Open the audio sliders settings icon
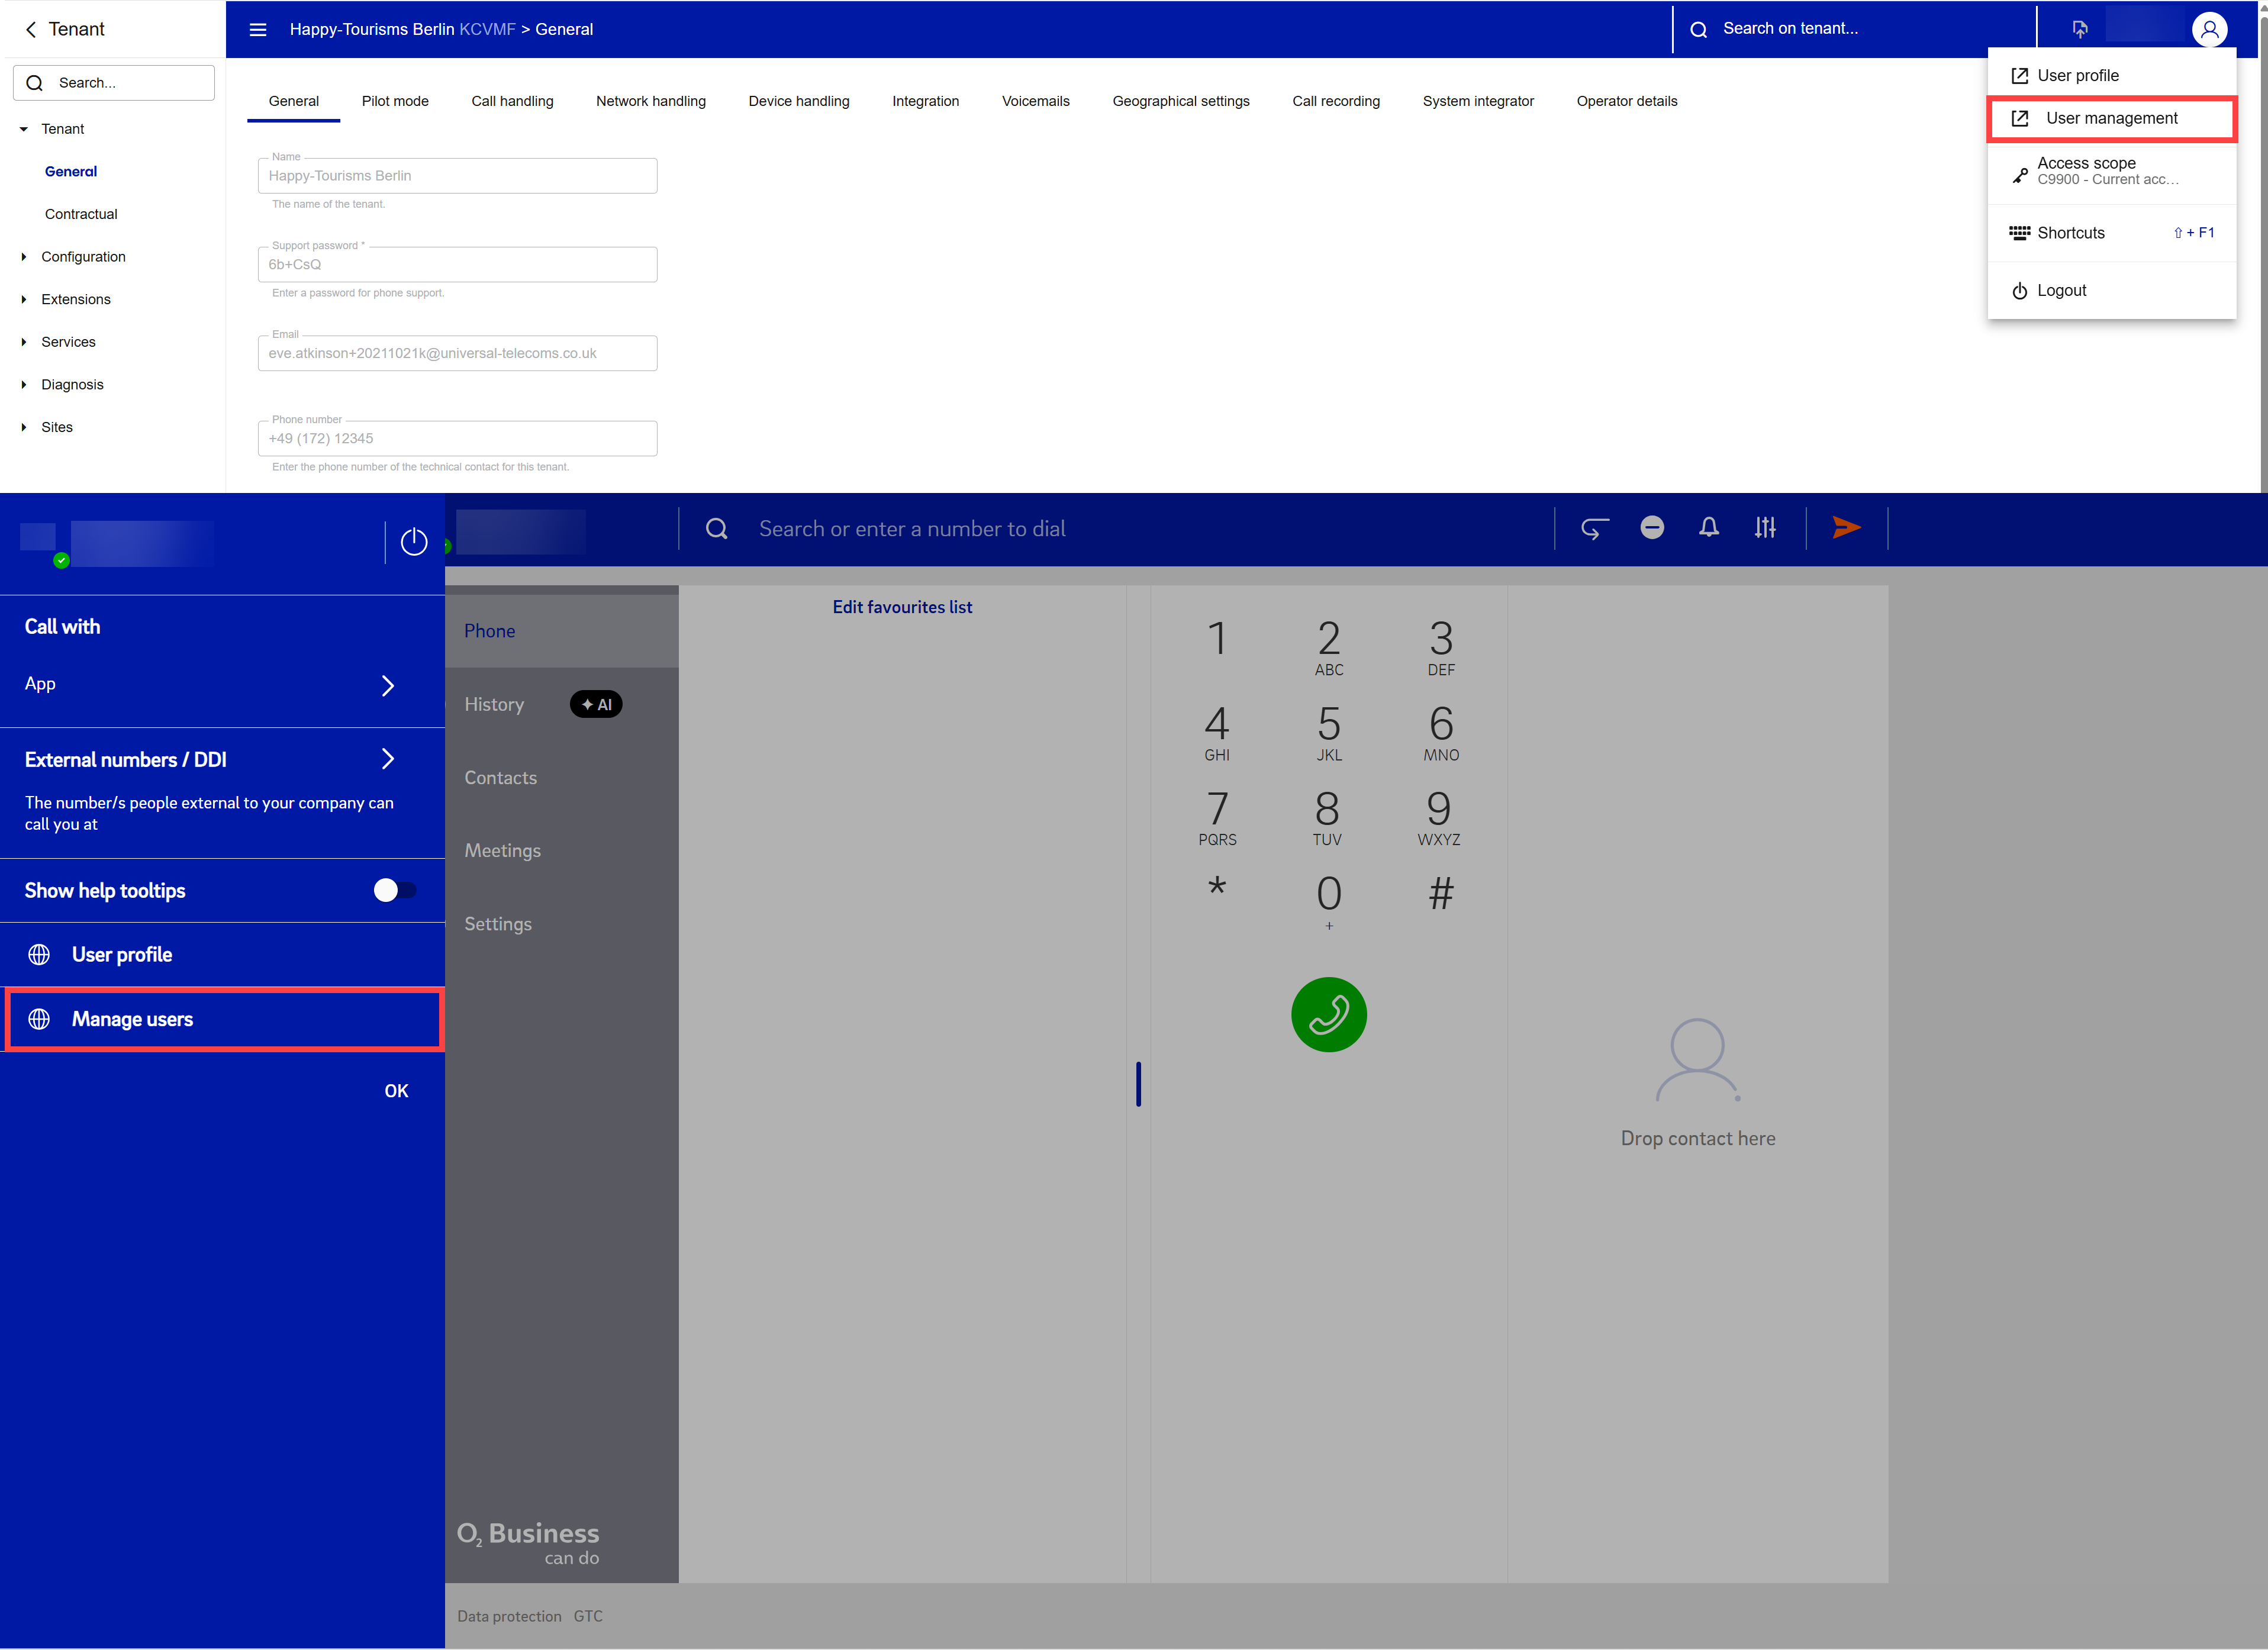2268x1650 pixels. 1765,527
